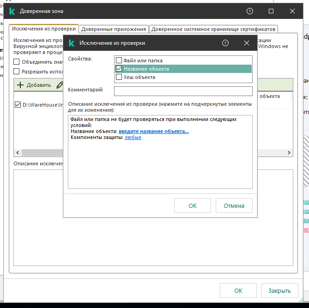Image resolution: width=309 pixels, height=308 pixels.
Task: Click the help icon in the Исключение из проверки dialog
Action: pos(225,43)
